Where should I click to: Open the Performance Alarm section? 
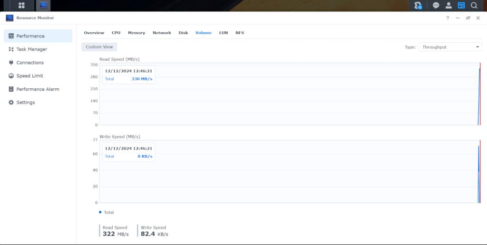38,89
